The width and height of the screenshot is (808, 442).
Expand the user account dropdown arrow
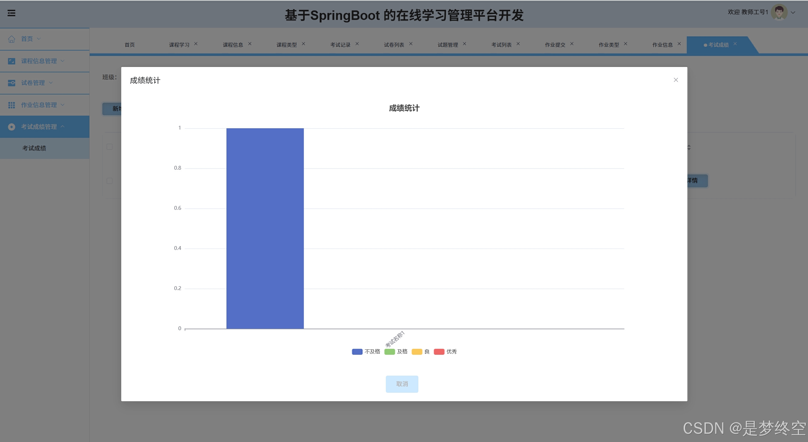coord(793,13)
